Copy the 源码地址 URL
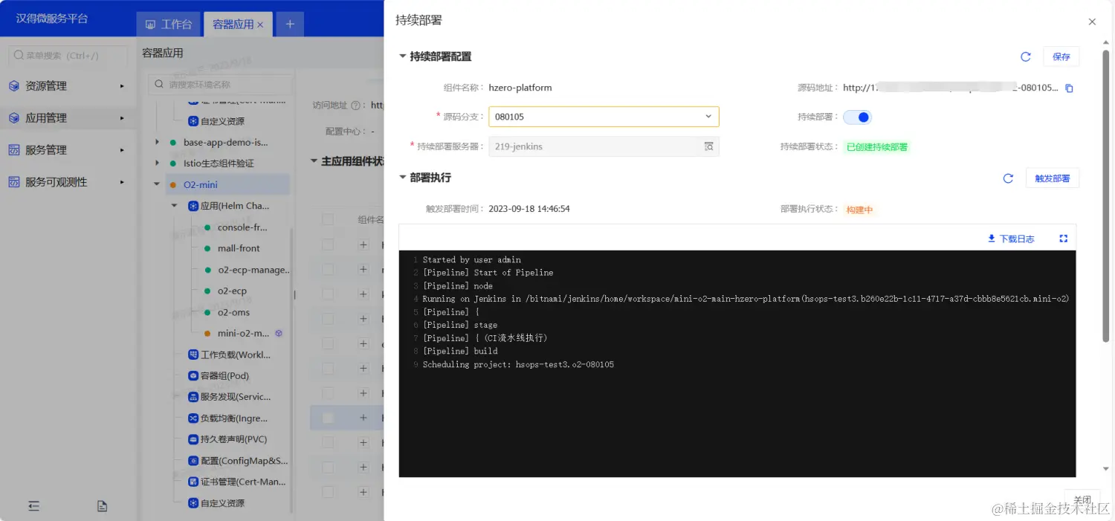The height and width of the screenshot is (521, 1115). tap(1070, 88)
